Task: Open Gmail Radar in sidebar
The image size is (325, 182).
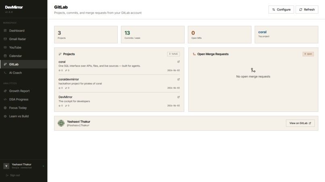Action: click(23, 39)
